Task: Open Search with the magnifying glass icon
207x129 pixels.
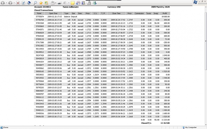Action: 35,3
